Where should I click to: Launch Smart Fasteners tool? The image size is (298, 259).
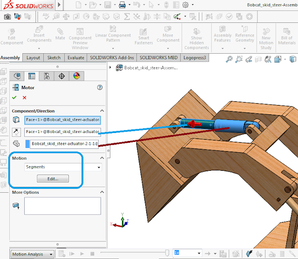(143, 36)
